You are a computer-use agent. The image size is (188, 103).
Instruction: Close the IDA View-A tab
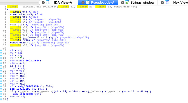click(43, 3)
